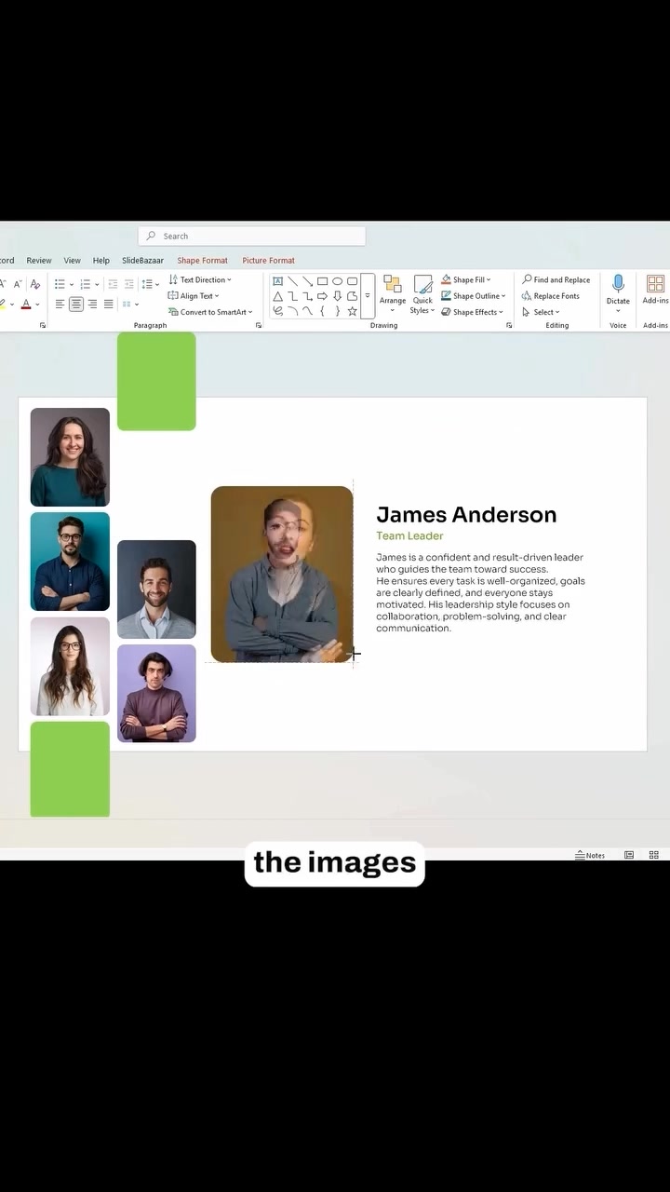The height and width of the screenshot is (1192, 670).
Task: Open the SlideBazaar tab
Action: tap(142, 261)
